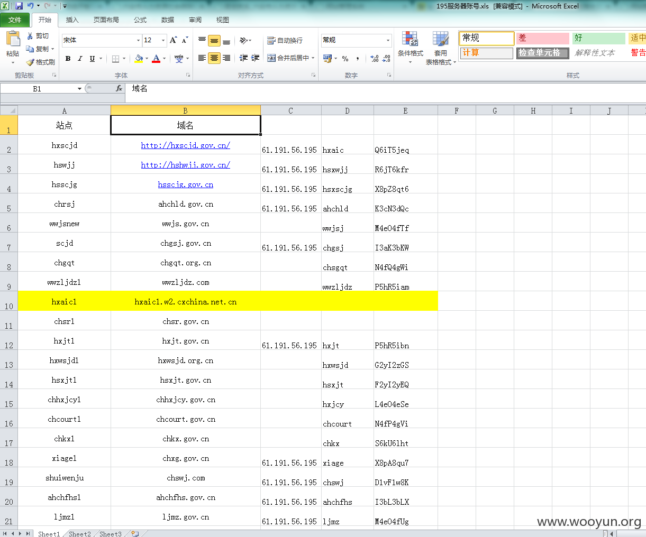Open the http://hxscjd.gov.cn/ hyperlink
This screenshot has width=646, height=537.
point(185,145)
